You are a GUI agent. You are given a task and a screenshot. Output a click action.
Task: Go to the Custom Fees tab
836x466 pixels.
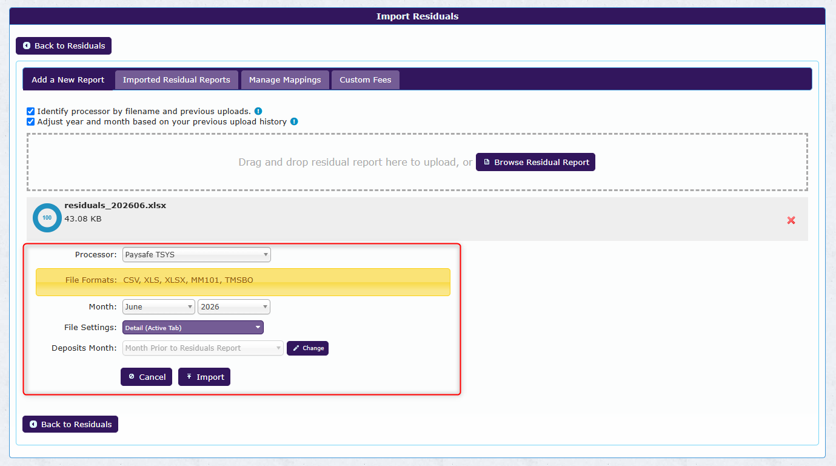pos(366,80)
